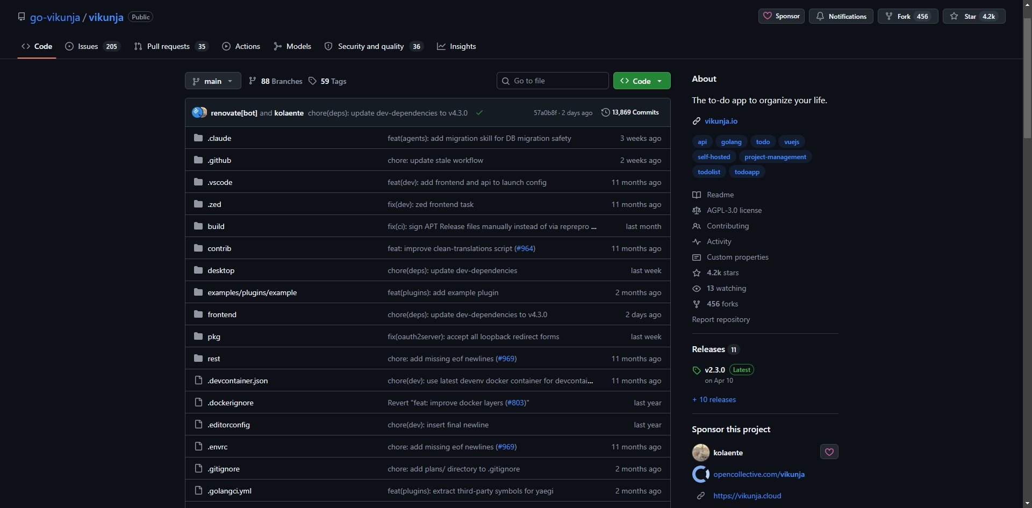
Task: Filter by the vuejs topic tag
Action: 792,142
